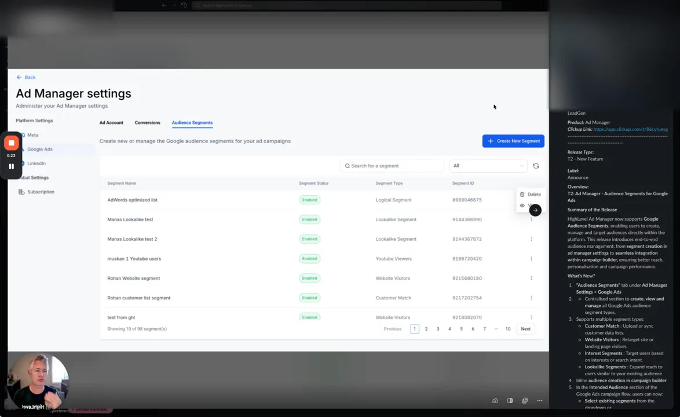Open the Ad Account tab
Screen dimensions: 680x417
(x=111, y=123)
